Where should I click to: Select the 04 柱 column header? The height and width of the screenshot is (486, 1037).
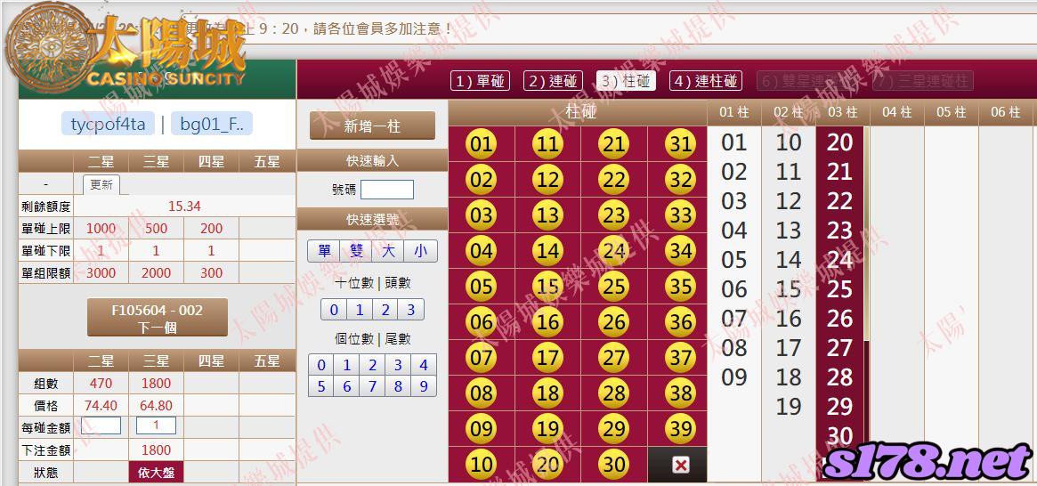[896, 112]
